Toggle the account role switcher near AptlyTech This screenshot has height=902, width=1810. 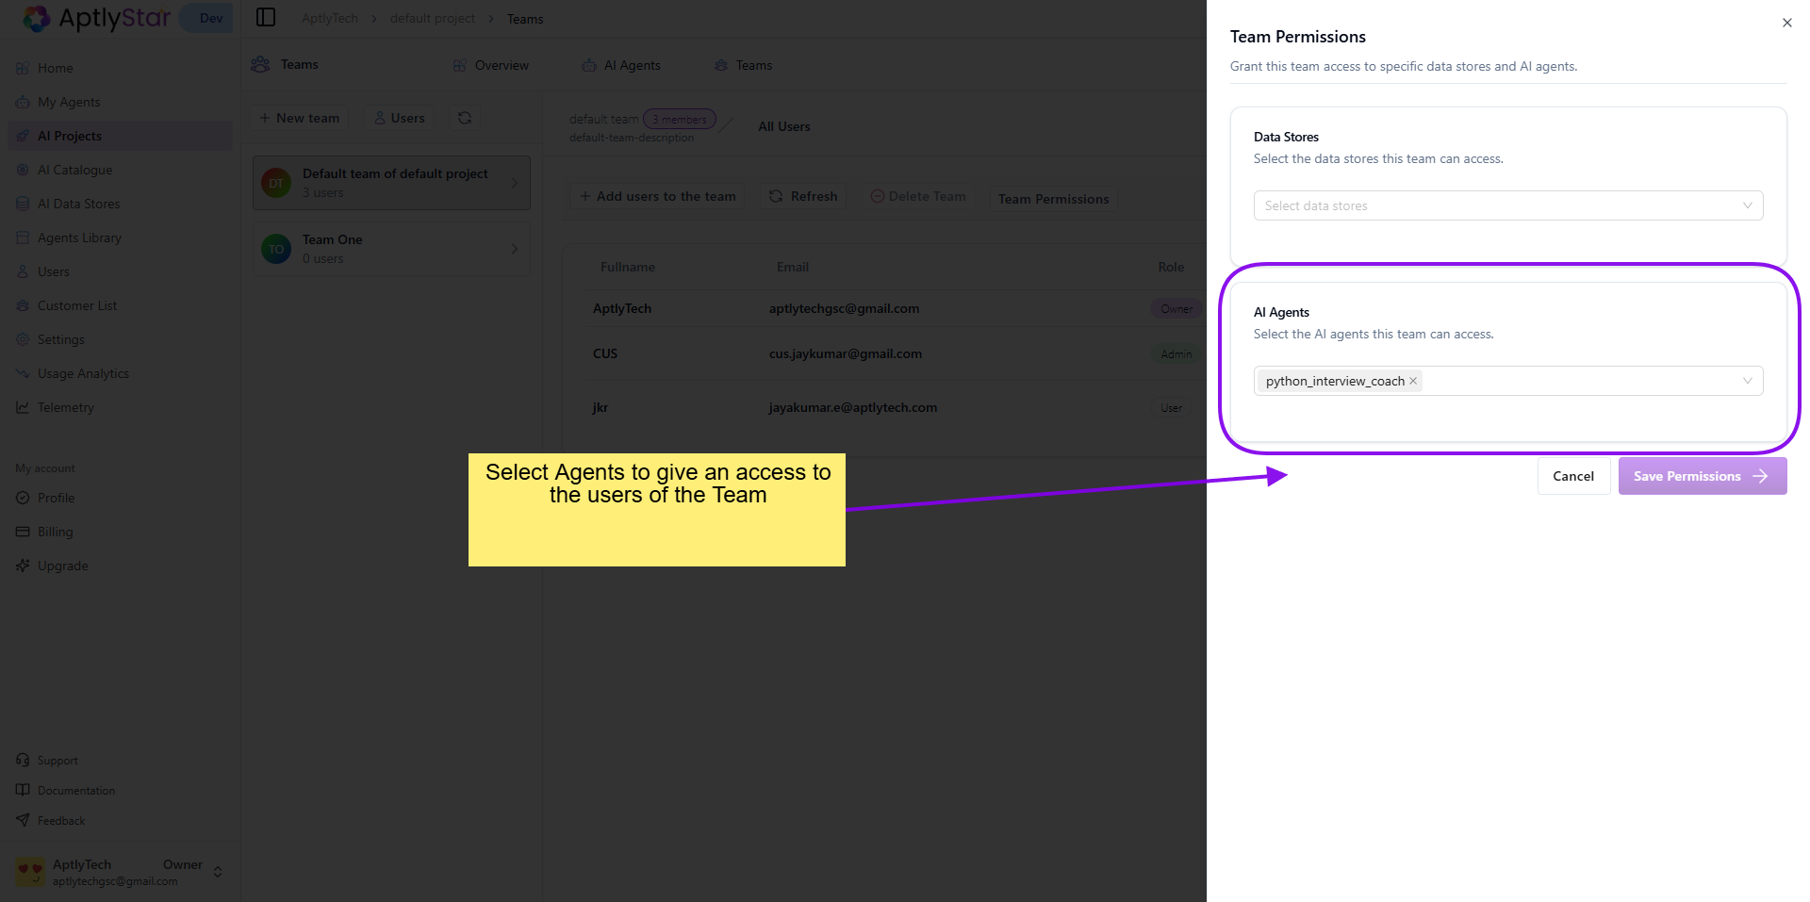tap(218, 872)
